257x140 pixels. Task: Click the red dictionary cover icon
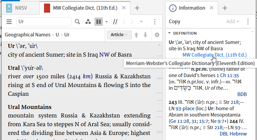tap(47, 8)
